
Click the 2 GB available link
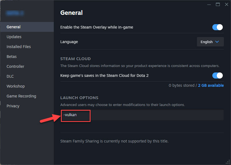coord(211,85)
